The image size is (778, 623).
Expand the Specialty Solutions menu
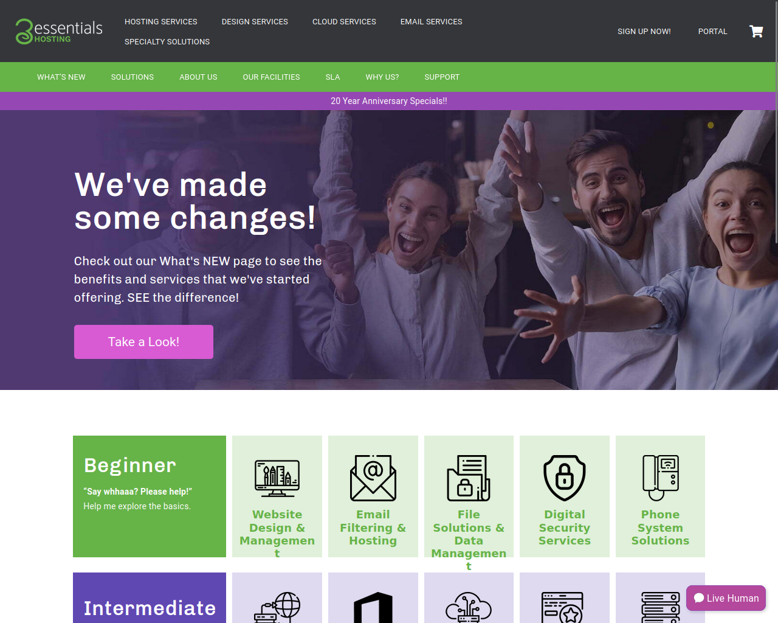click(167, 42)
